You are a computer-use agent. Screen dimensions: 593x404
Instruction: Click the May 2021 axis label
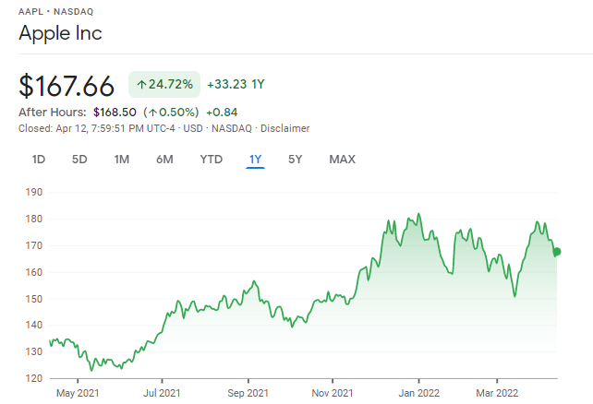[x=78, y=394]
